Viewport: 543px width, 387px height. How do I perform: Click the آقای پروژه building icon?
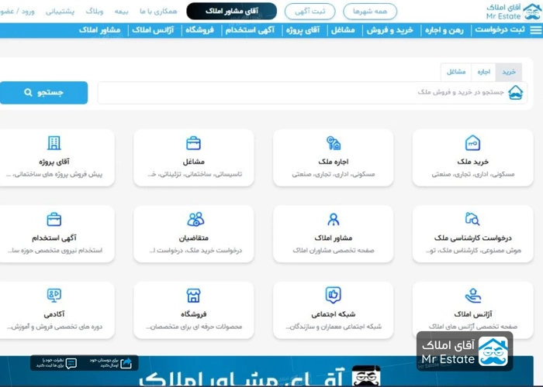(54, 142)
